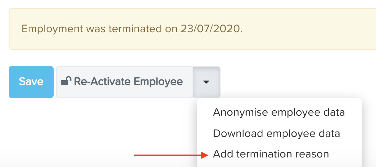Click the open padlock icon
This screenshot has height=167, width=376.
click(66, 81)
